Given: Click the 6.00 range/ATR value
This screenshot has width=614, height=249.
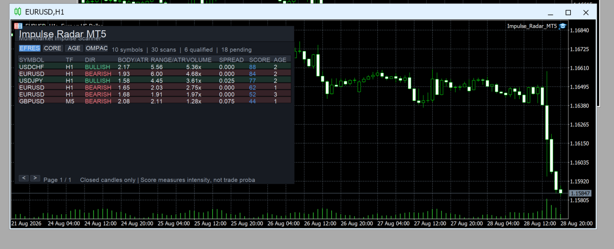Looking at the screenshot, I should (157, 74).
